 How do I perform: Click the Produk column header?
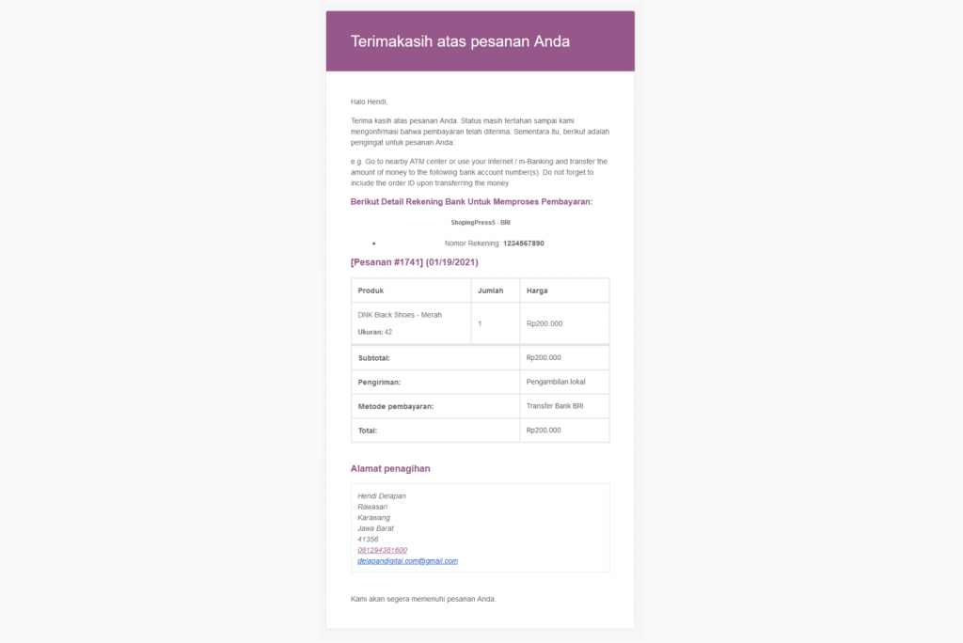click(371, 290)
